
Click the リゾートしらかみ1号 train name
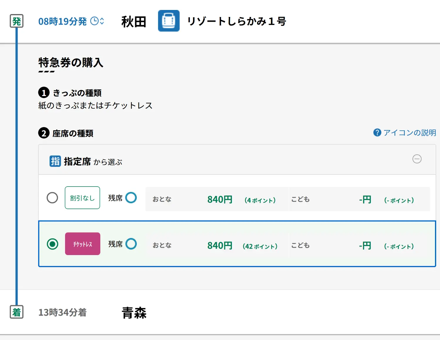click(236, 21)
